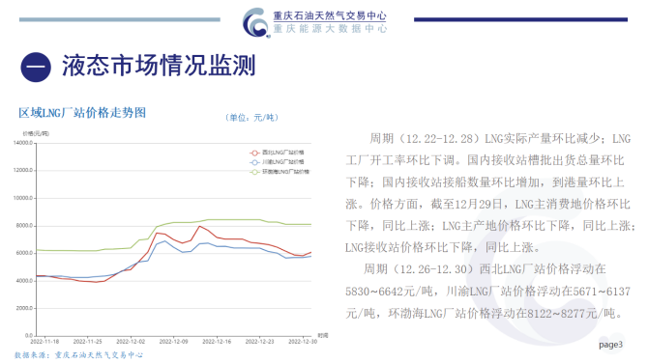Select the 2022-12-30 date on x-axis
648x363 pixels.
pos(303,342)
